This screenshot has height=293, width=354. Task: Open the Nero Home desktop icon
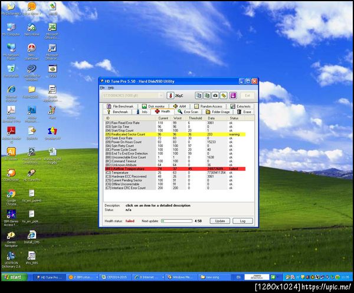32,29
